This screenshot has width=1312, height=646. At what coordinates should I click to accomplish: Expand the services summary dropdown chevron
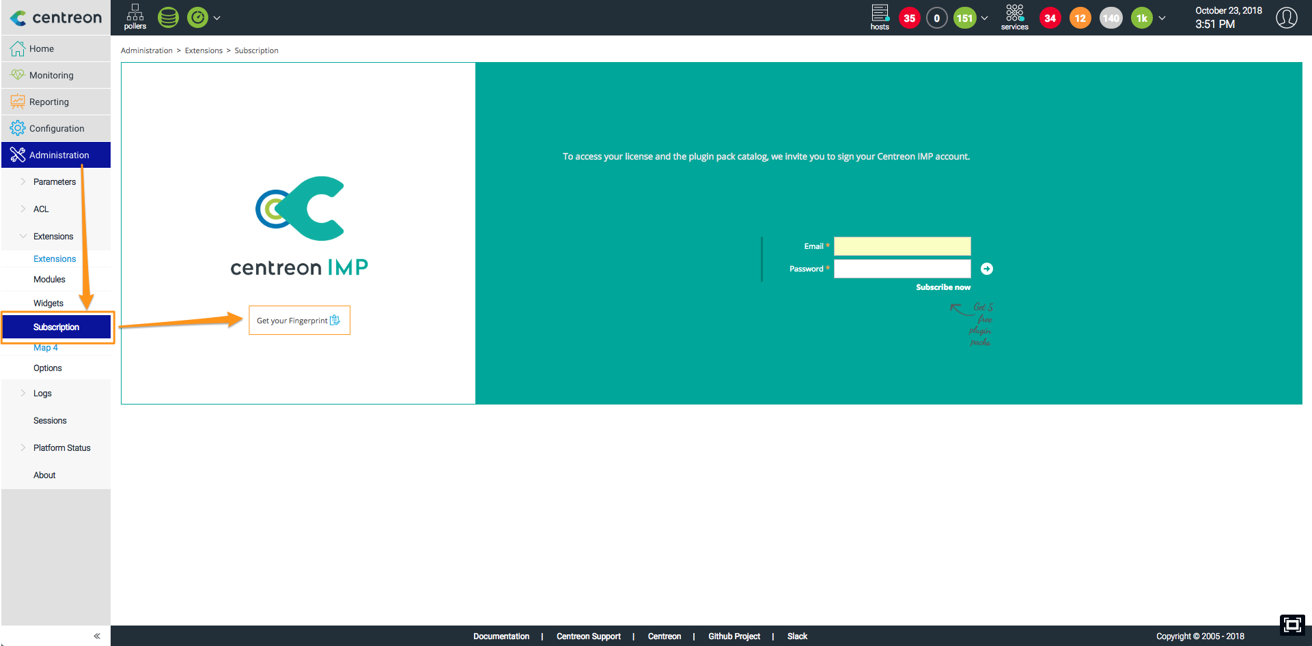click(1162, 18)
